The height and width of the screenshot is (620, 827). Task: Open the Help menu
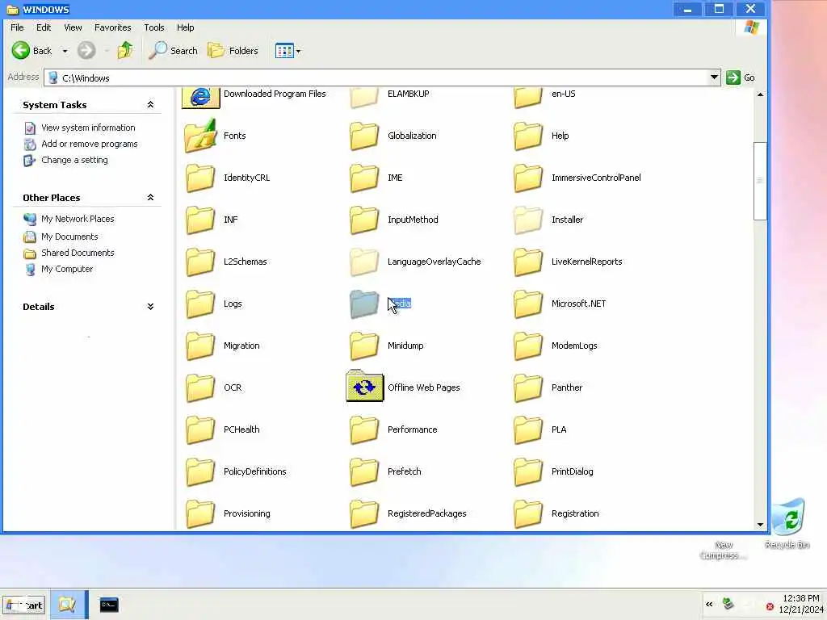tap(185, 27)
